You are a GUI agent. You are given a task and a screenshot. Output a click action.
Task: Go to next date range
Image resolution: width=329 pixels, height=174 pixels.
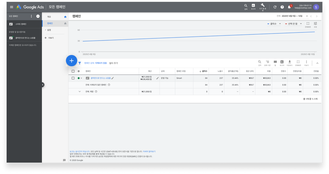(317, 16)
